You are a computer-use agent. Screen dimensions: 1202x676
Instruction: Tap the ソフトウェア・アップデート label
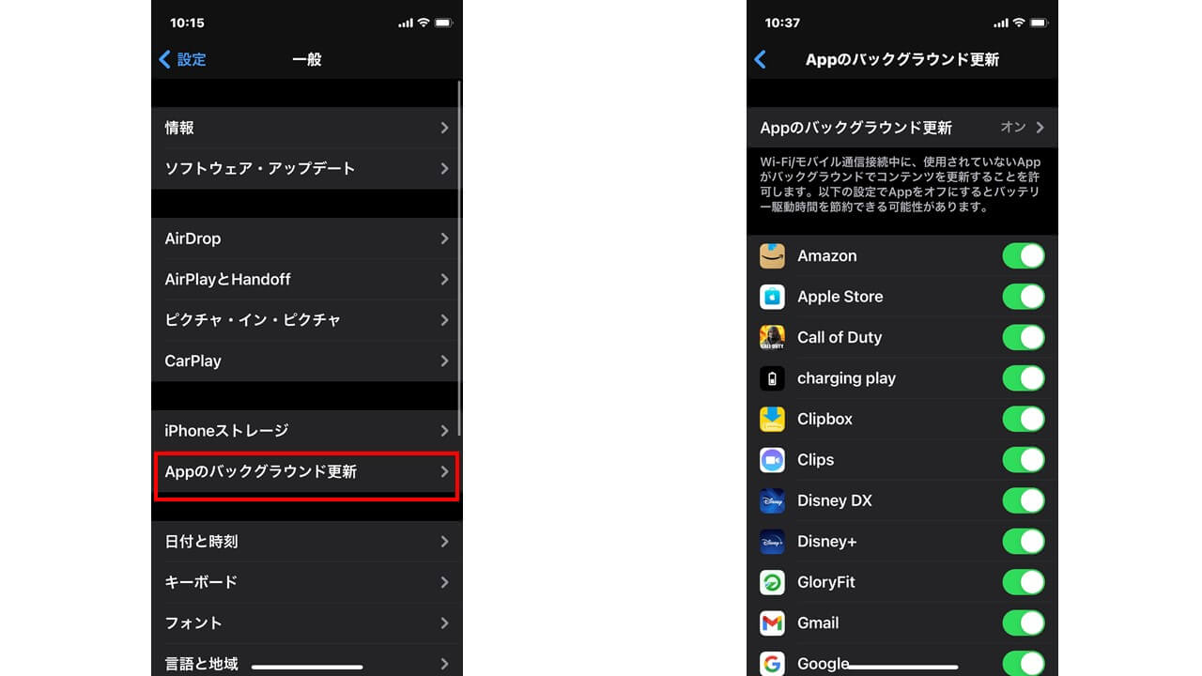coord(260,169)
